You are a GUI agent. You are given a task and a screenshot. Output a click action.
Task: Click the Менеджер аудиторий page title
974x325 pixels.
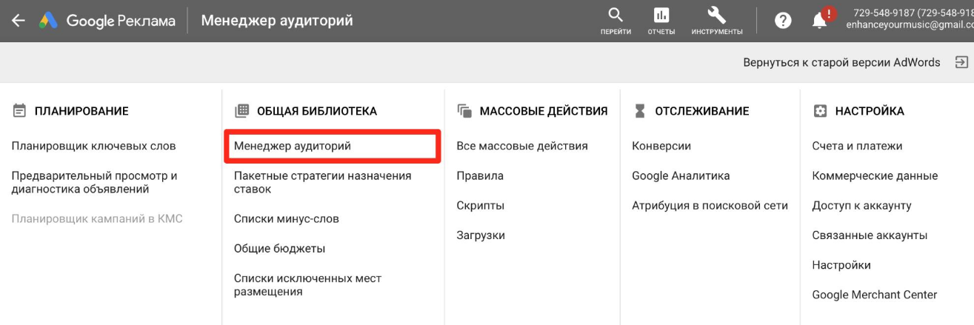pyautogui.click(x=277, y=21)
